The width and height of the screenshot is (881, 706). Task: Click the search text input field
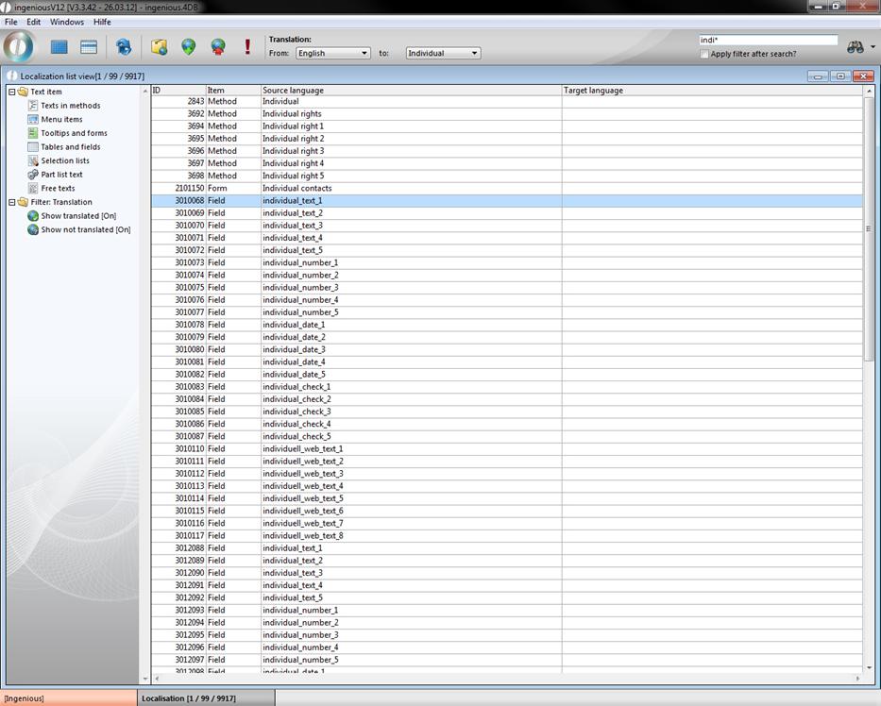767,41
